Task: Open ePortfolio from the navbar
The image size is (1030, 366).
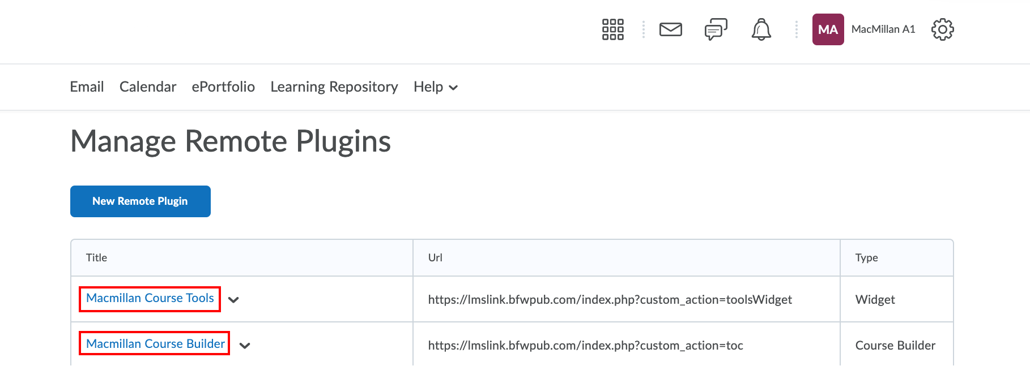Action: (223, 87)
